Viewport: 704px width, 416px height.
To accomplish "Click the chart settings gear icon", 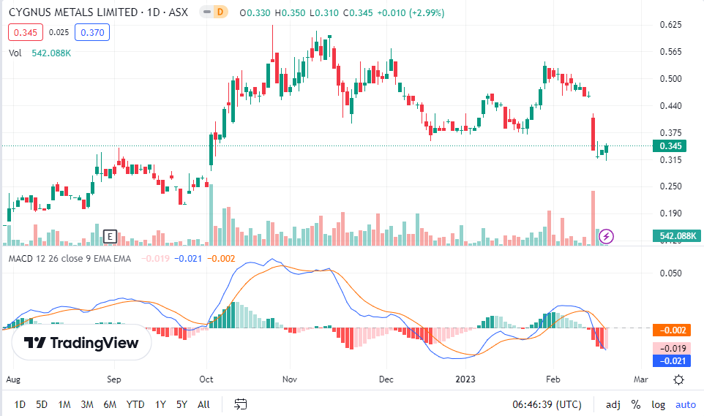I will 678,379.
